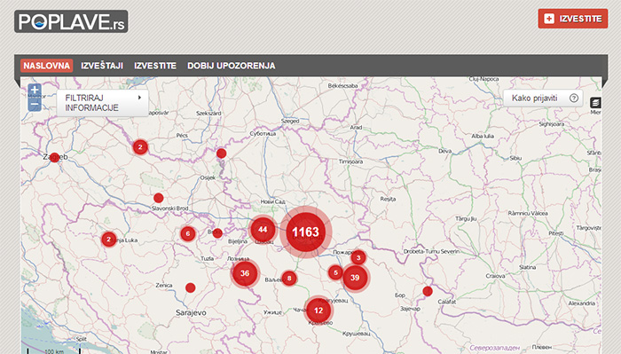
Task: Click the 44 reports cluster marker
Action: [x=263, y=230]
